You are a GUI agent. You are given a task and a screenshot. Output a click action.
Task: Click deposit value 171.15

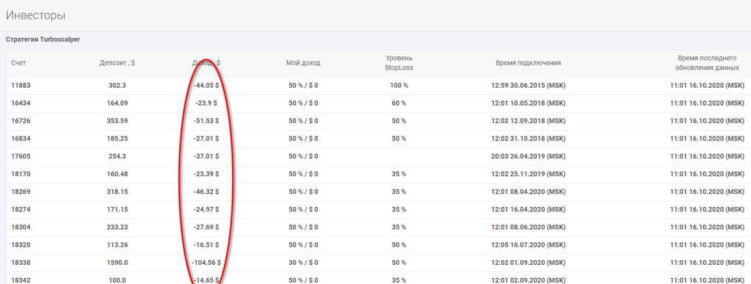pos(118,209)
